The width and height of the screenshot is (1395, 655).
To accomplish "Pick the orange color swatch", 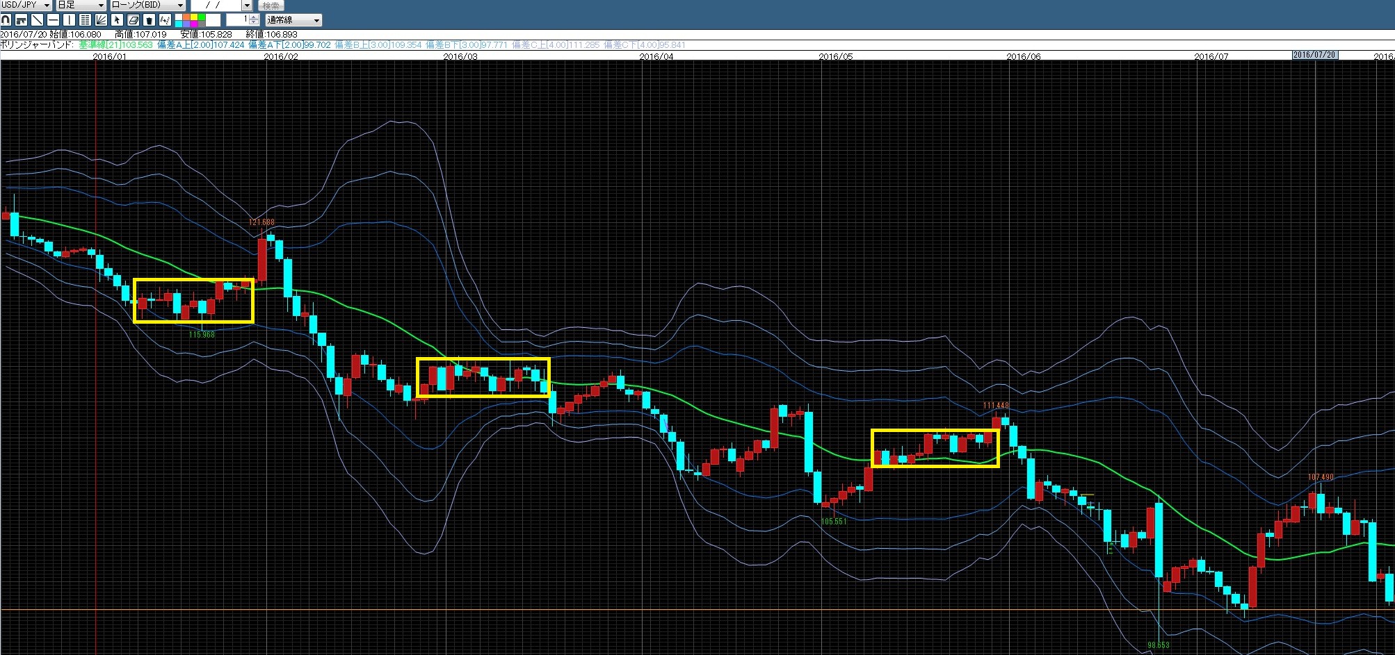I will [187, 17].
